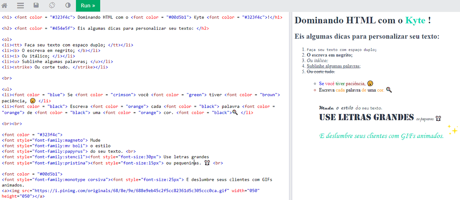The width and height of the screenshot is (460, 200).
Task: Click the magnifying glass emoji in preview
Action: tap(389, 90)
